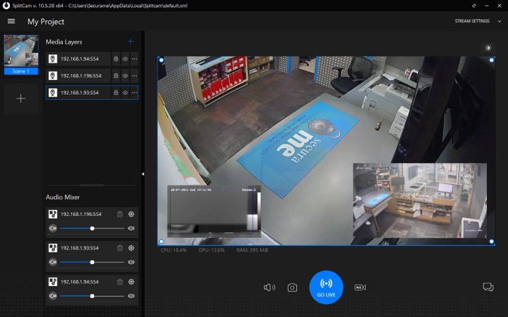The height and width of the screenshot is (317, 508).
Task: Take a snapshot with the camera icon
Action: 292,287
